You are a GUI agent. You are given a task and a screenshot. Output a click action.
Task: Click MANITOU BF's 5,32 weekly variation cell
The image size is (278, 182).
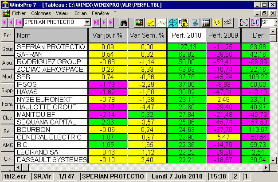(x=147, y=115)
